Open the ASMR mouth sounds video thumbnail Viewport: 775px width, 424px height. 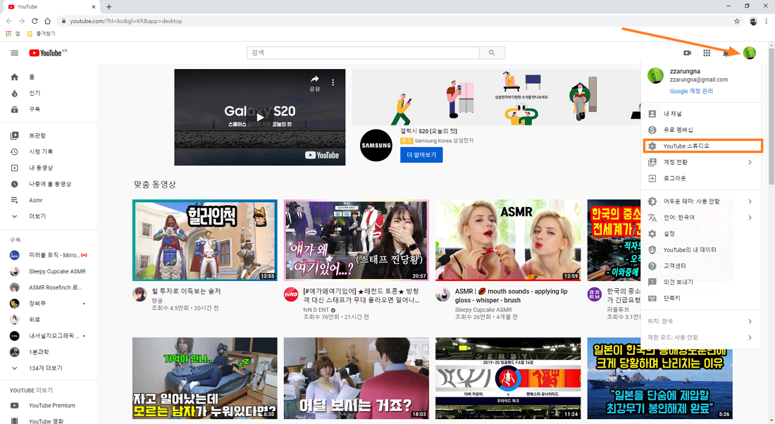coord(508,240)
